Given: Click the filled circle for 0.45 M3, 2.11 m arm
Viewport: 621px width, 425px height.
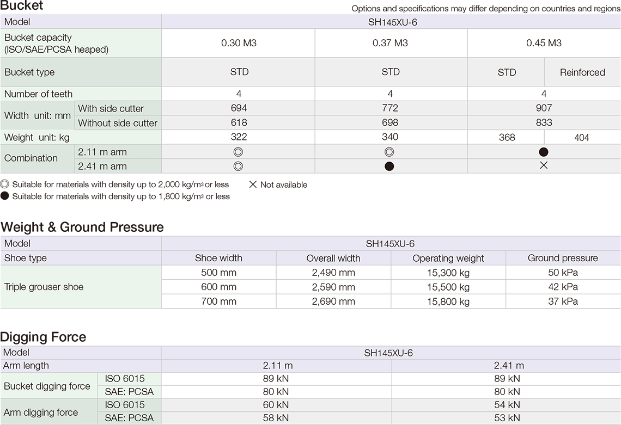Looking at the screenshot, I should pos(543,152).
